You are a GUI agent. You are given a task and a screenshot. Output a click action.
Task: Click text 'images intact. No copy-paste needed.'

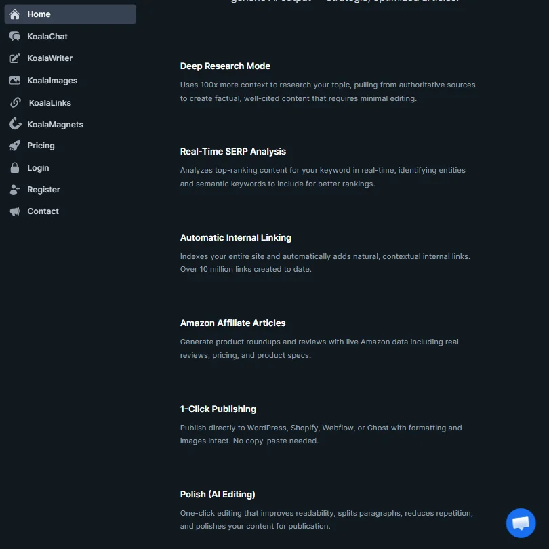tap(249, 441)
